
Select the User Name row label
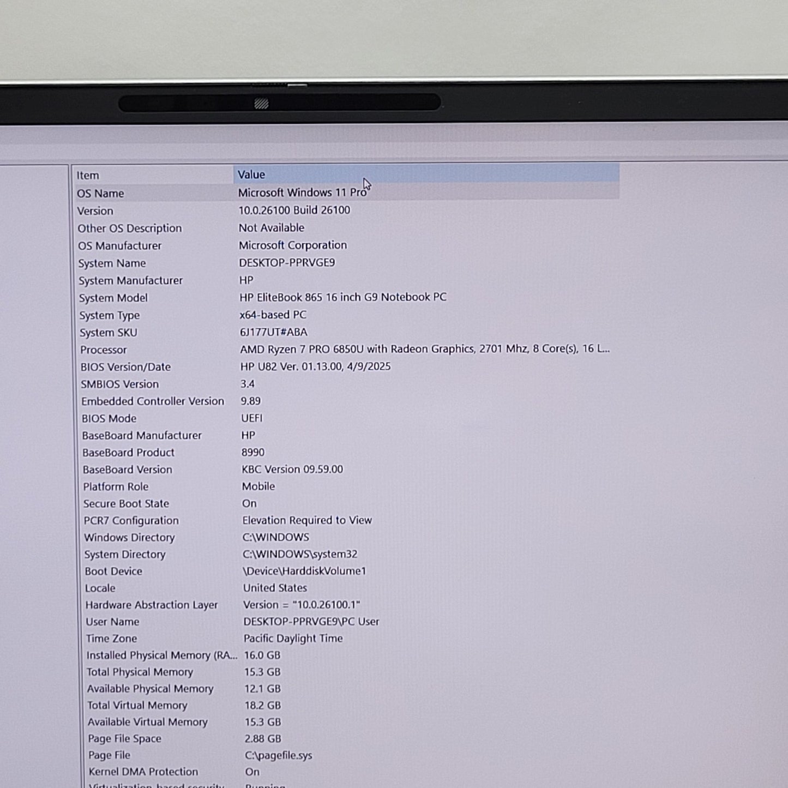pyautogui.click(x=112, y=622)
